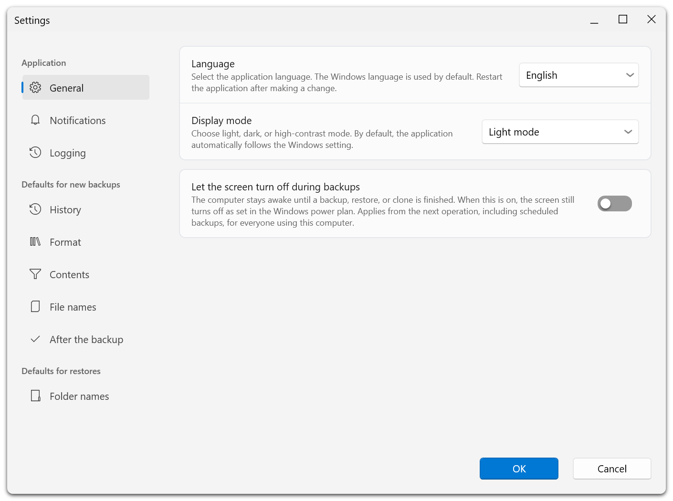The image size is (673, 501).
Task: Open the Contents defaults page
Action: point(86,274)
